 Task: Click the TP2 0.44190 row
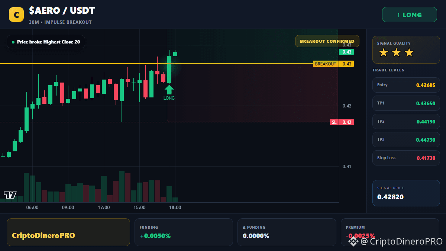406,122
